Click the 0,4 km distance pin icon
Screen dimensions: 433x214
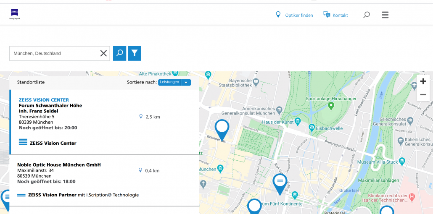140,170
